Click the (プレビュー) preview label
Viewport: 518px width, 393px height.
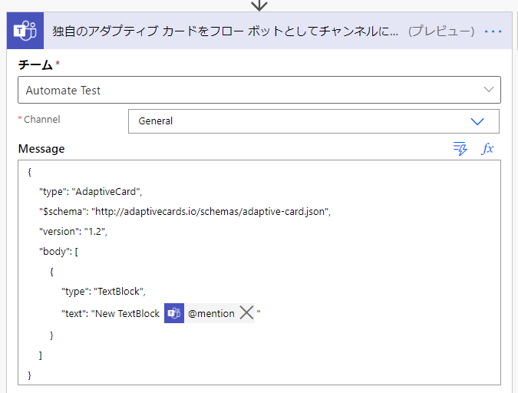(x=441, y=31)
